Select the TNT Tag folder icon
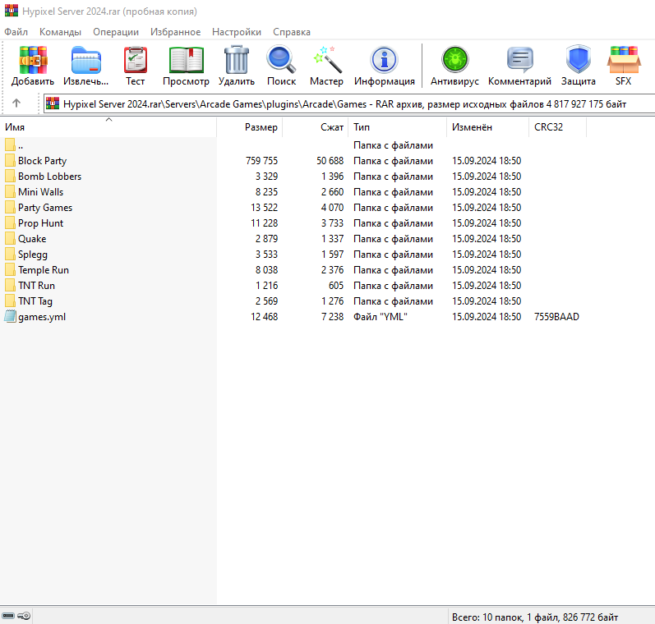 (10, 301)
